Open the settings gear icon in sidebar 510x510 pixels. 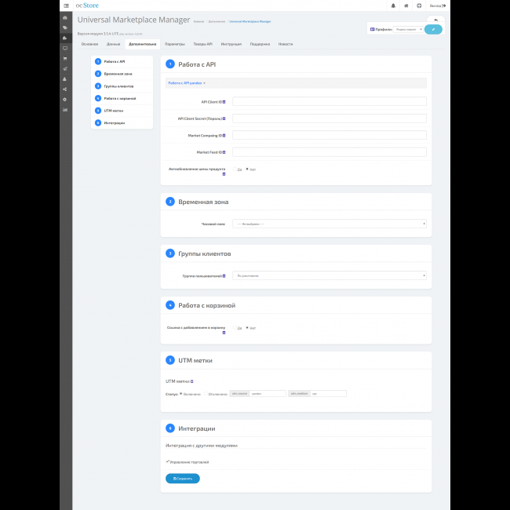click(65, 99)
